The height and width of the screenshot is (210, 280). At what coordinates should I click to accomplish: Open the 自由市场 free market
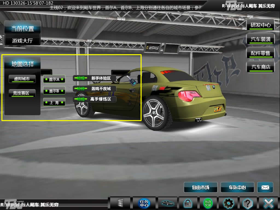tap(200, 188)
